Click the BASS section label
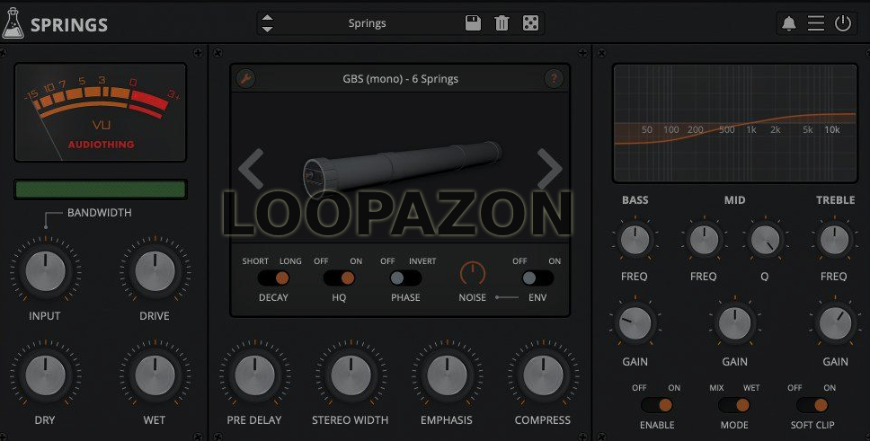Screen dimensions: 870x441 click(635, 200)
